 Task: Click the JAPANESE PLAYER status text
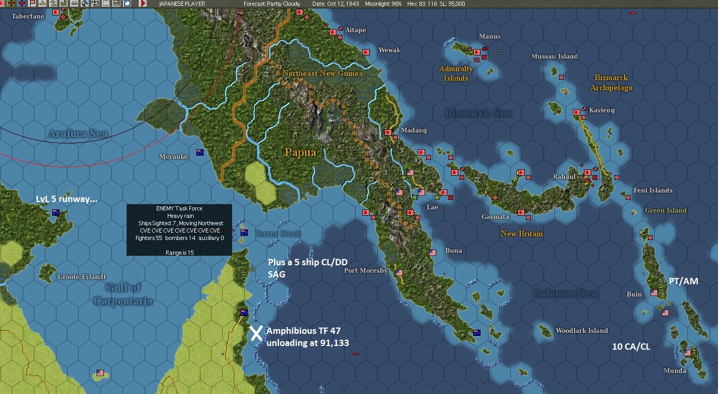[182, 4]
